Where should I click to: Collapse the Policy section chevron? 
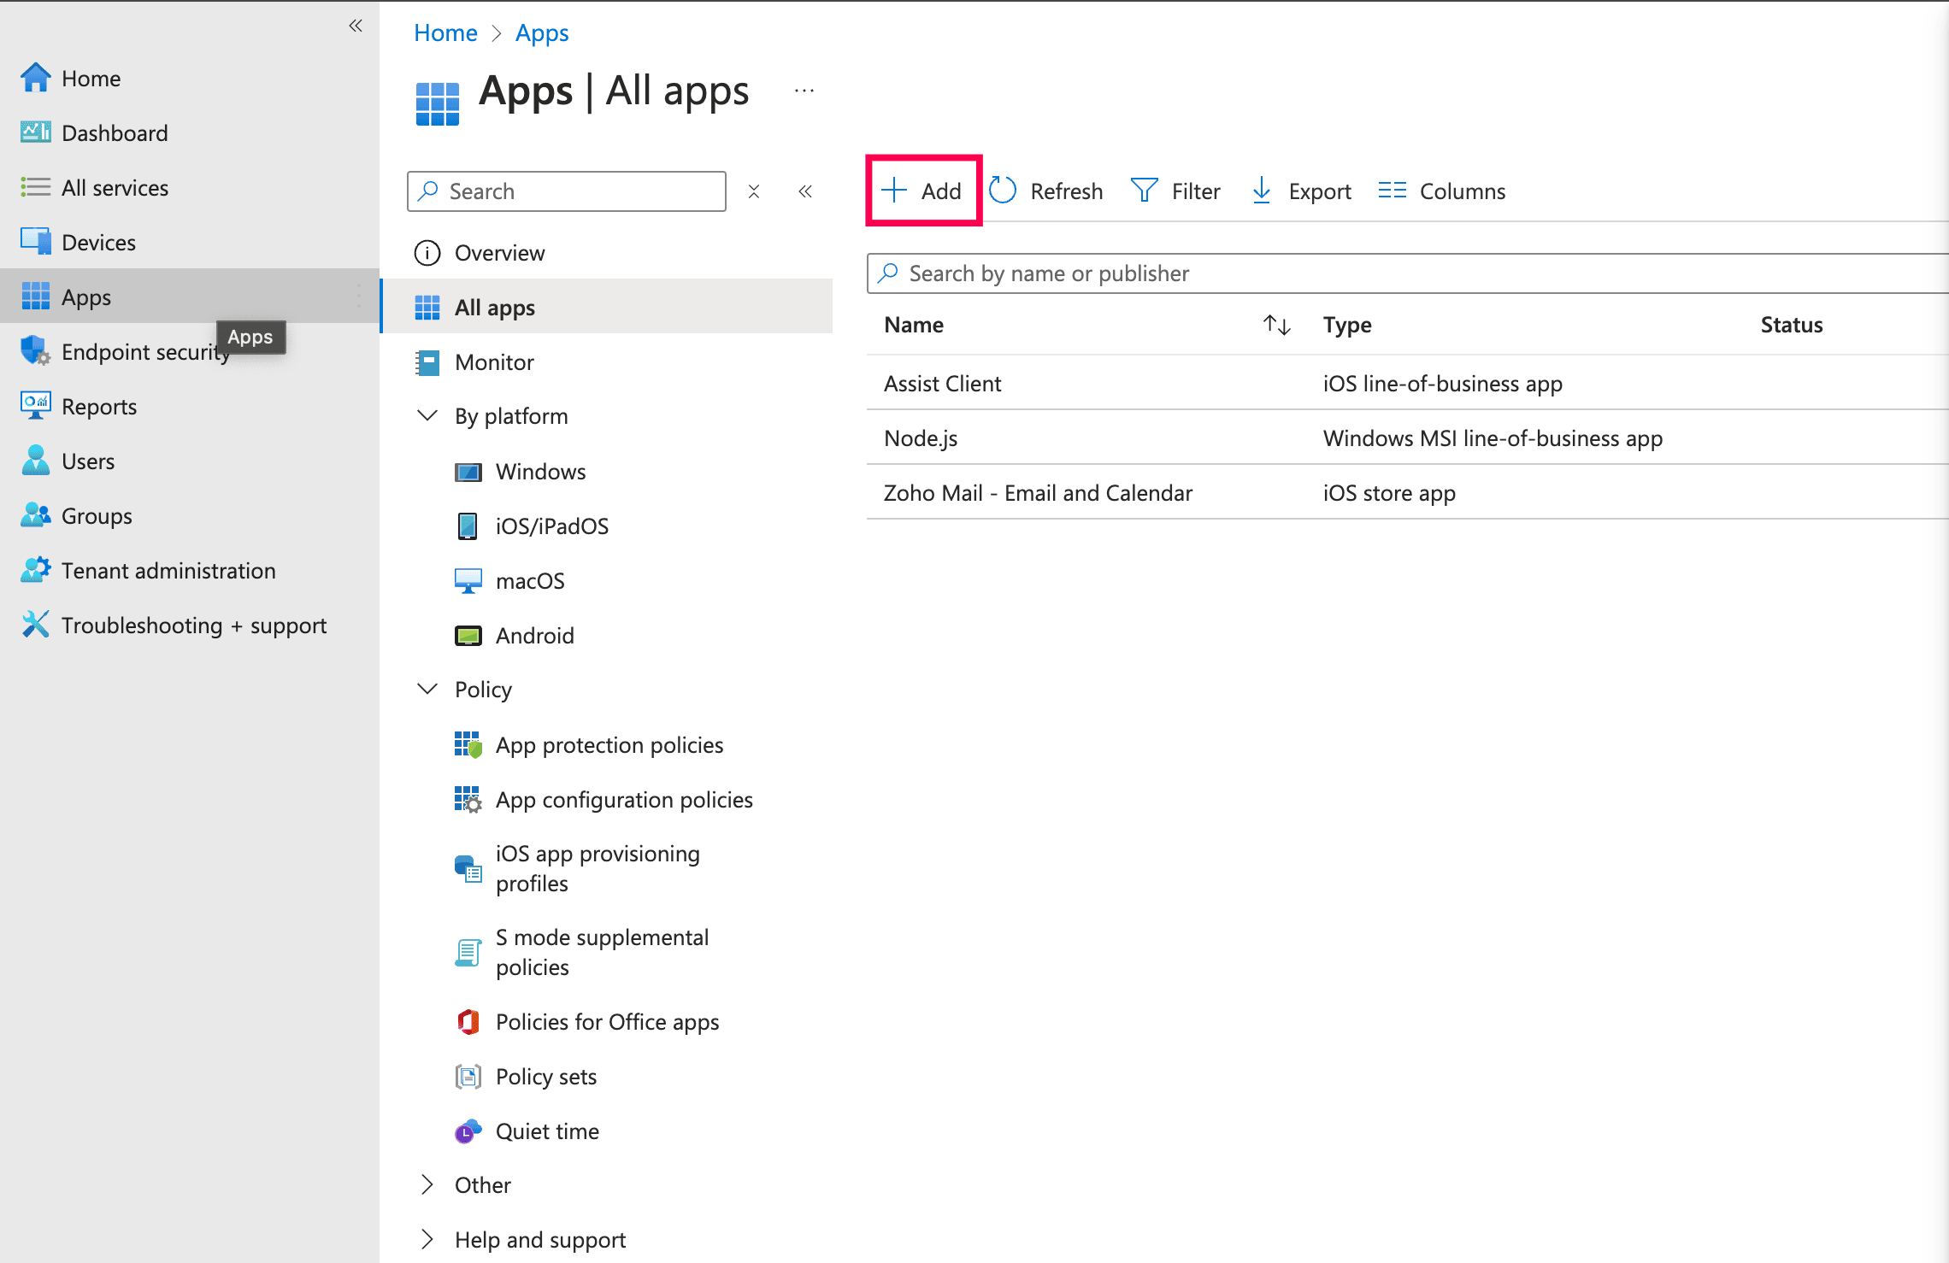click(427, 690)
